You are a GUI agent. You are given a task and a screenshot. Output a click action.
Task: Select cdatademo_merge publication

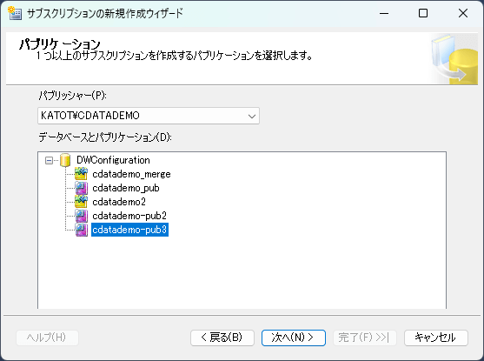[x=131, y=174]
